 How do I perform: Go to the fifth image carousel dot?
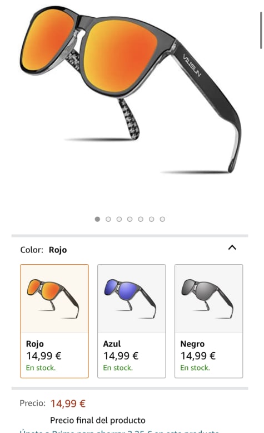[141, 219]
